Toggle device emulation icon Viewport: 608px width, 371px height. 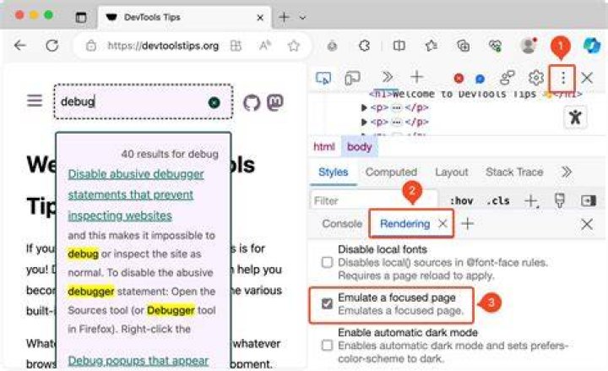[x=352, y=78]
